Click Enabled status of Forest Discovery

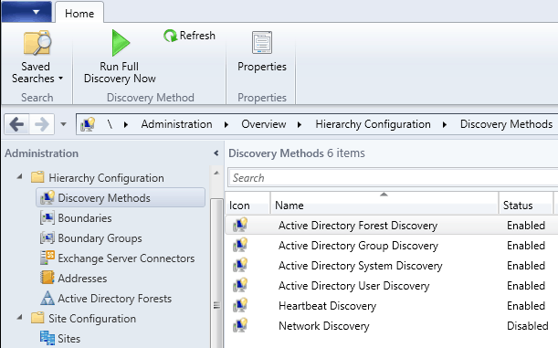pos(526,226)
